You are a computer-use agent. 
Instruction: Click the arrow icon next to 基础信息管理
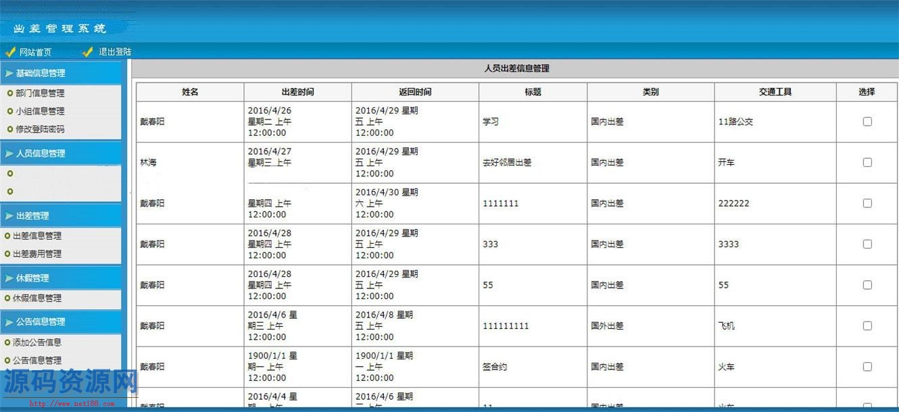(9, 73)
